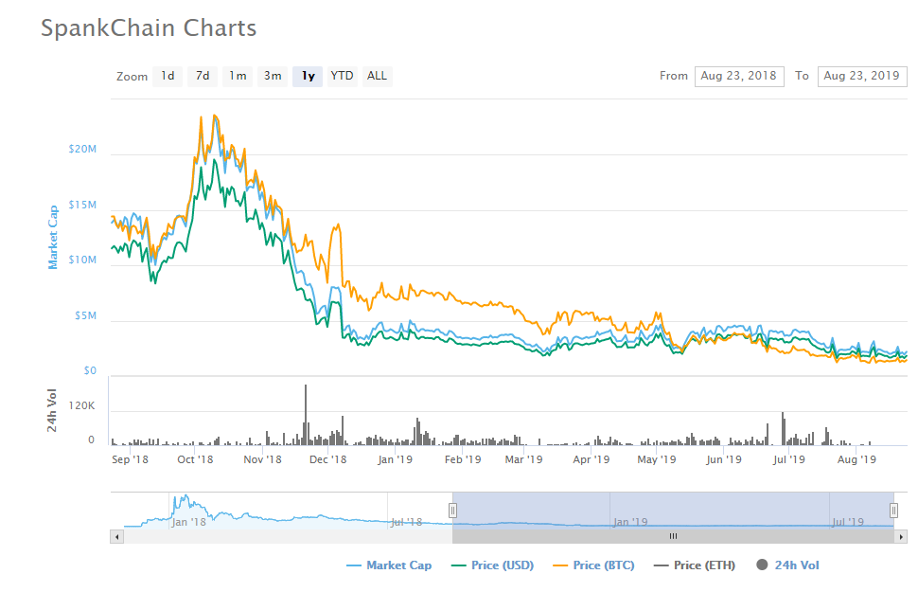Set zoom range to 1m
This screenshot has width=918, height=592.
[238, 76]
